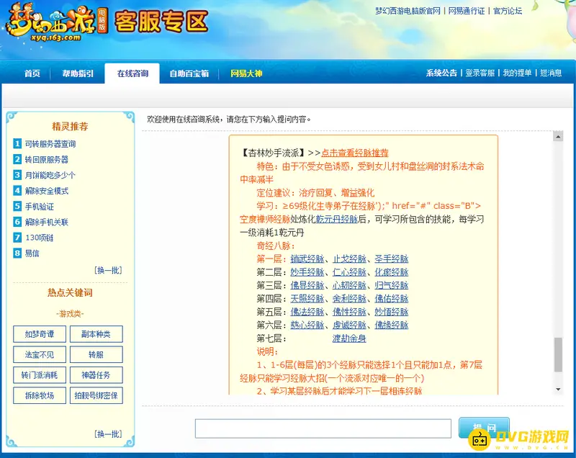The width and height of the screenshot is (576, 458).
Task: Open 妙手经脉 link in 第二层
Action: [307, 272]
